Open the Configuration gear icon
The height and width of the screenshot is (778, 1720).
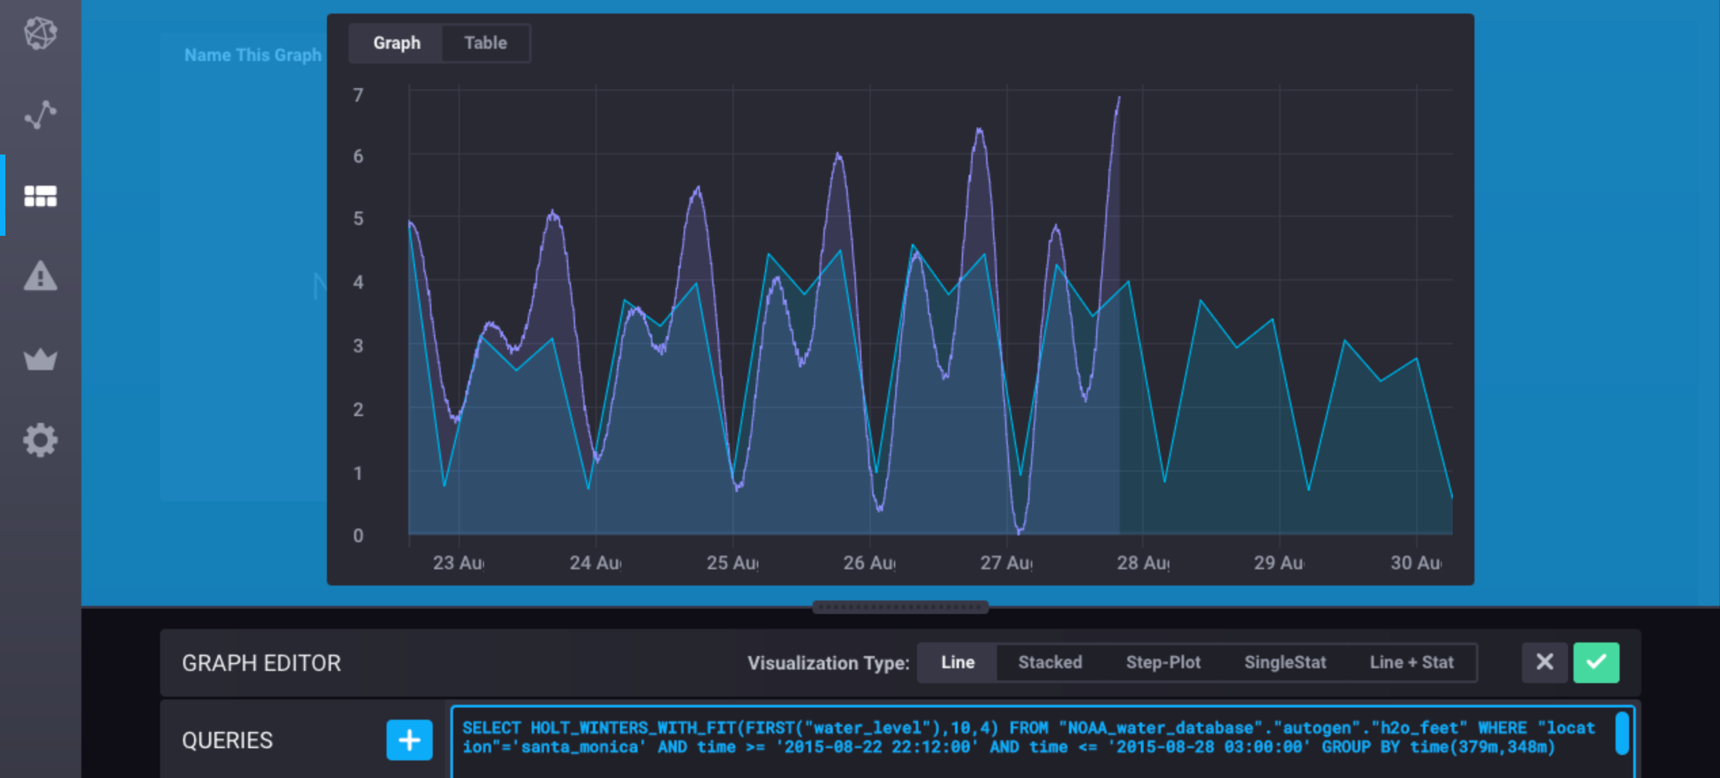[x=40, y=441]
